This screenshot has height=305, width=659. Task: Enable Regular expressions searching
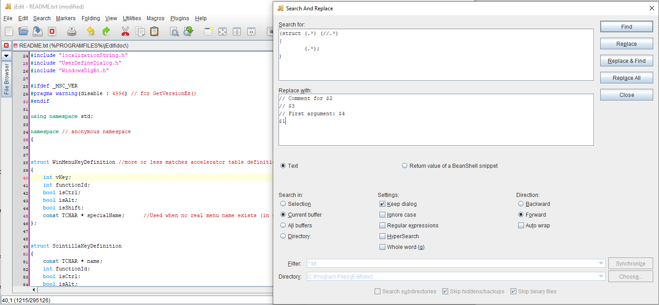382,226
